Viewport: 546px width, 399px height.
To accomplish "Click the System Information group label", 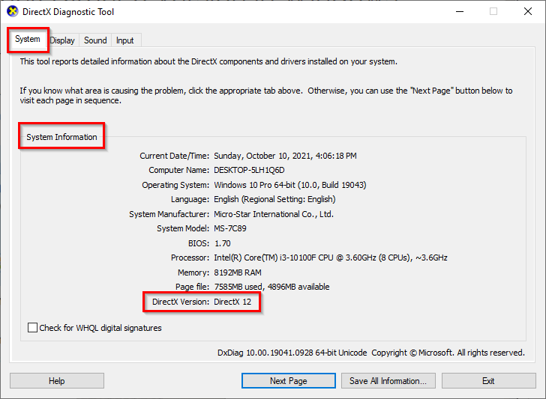I will pyautogui.click(x=61, y=137).
